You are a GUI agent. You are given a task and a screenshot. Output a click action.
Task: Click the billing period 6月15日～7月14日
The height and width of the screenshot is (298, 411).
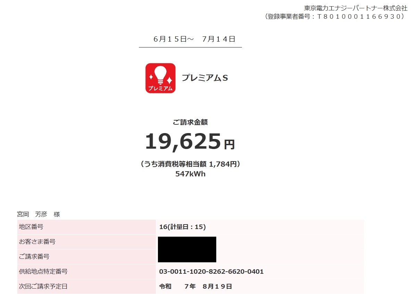[x=194, y=39]
